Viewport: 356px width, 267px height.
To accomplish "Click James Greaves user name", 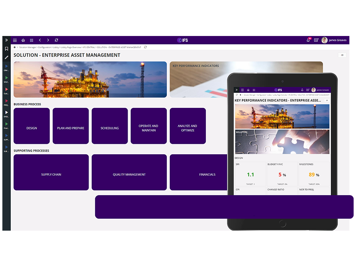I will pyautogui.click(x=337, y=40).
